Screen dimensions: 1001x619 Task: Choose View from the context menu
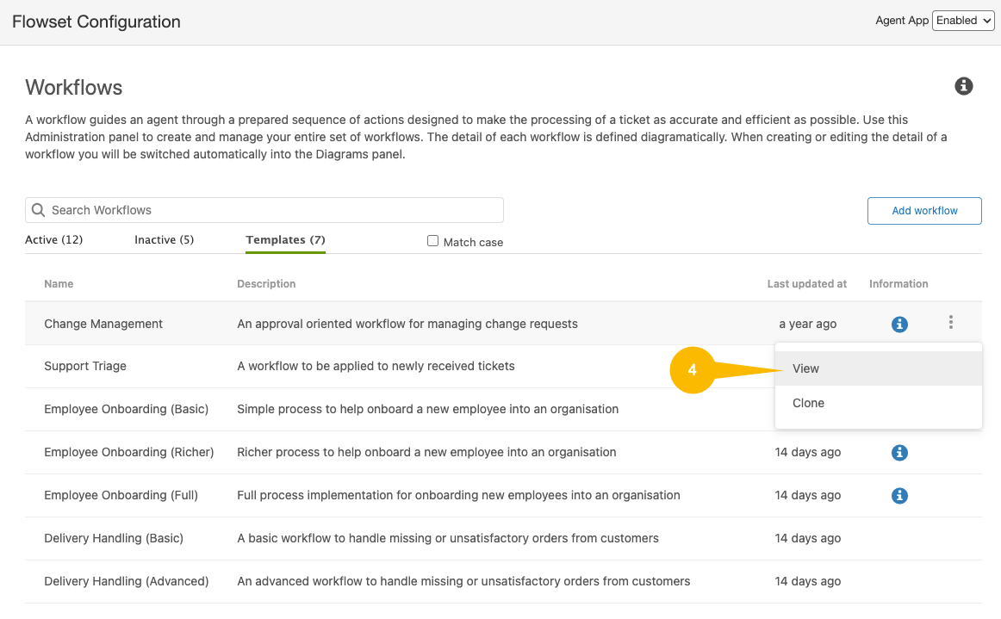pyautogui.click(x=879, y=368)
